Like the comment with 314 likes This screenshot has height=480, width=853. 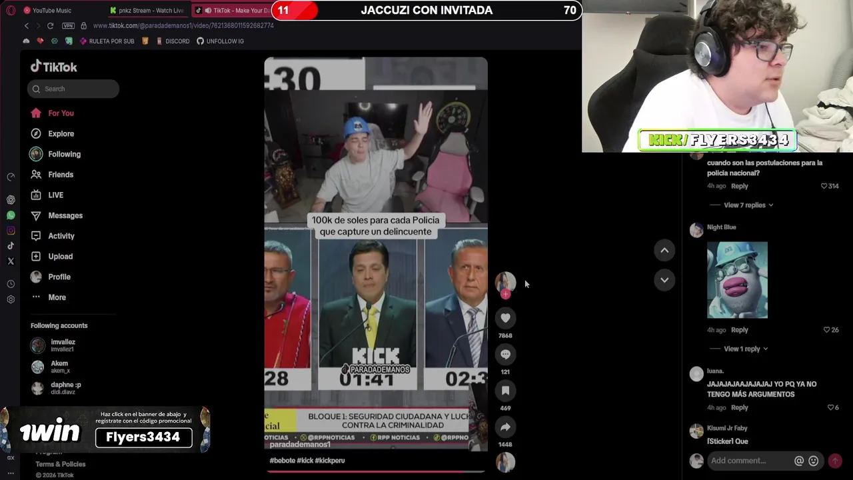[x=824, y=186]
